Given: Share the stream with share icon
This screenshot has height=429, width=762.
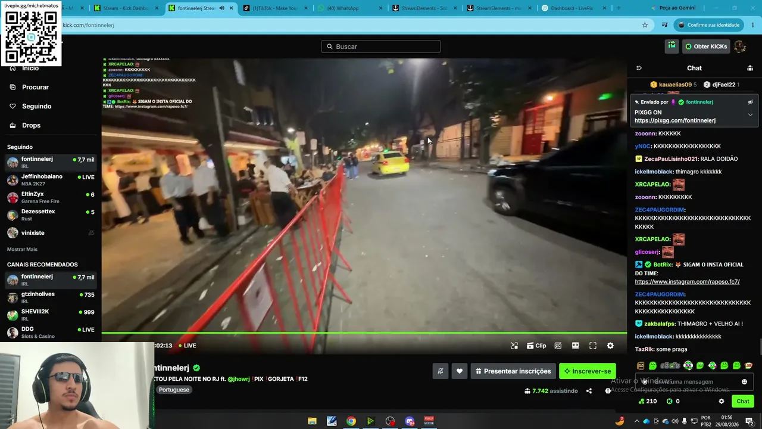Looking at the screenshot, I should [x=589, y=391].
